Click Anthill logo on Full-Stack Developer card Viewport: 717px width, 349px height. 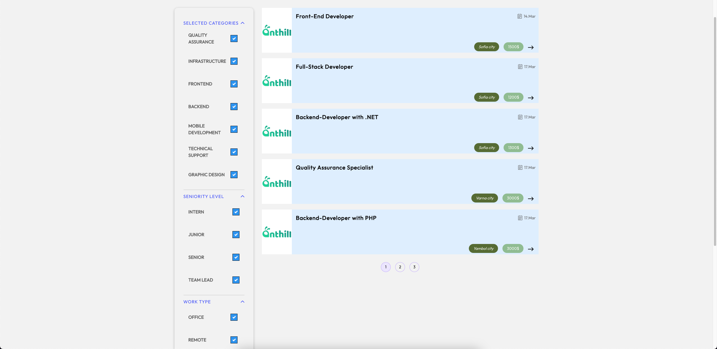277,81
